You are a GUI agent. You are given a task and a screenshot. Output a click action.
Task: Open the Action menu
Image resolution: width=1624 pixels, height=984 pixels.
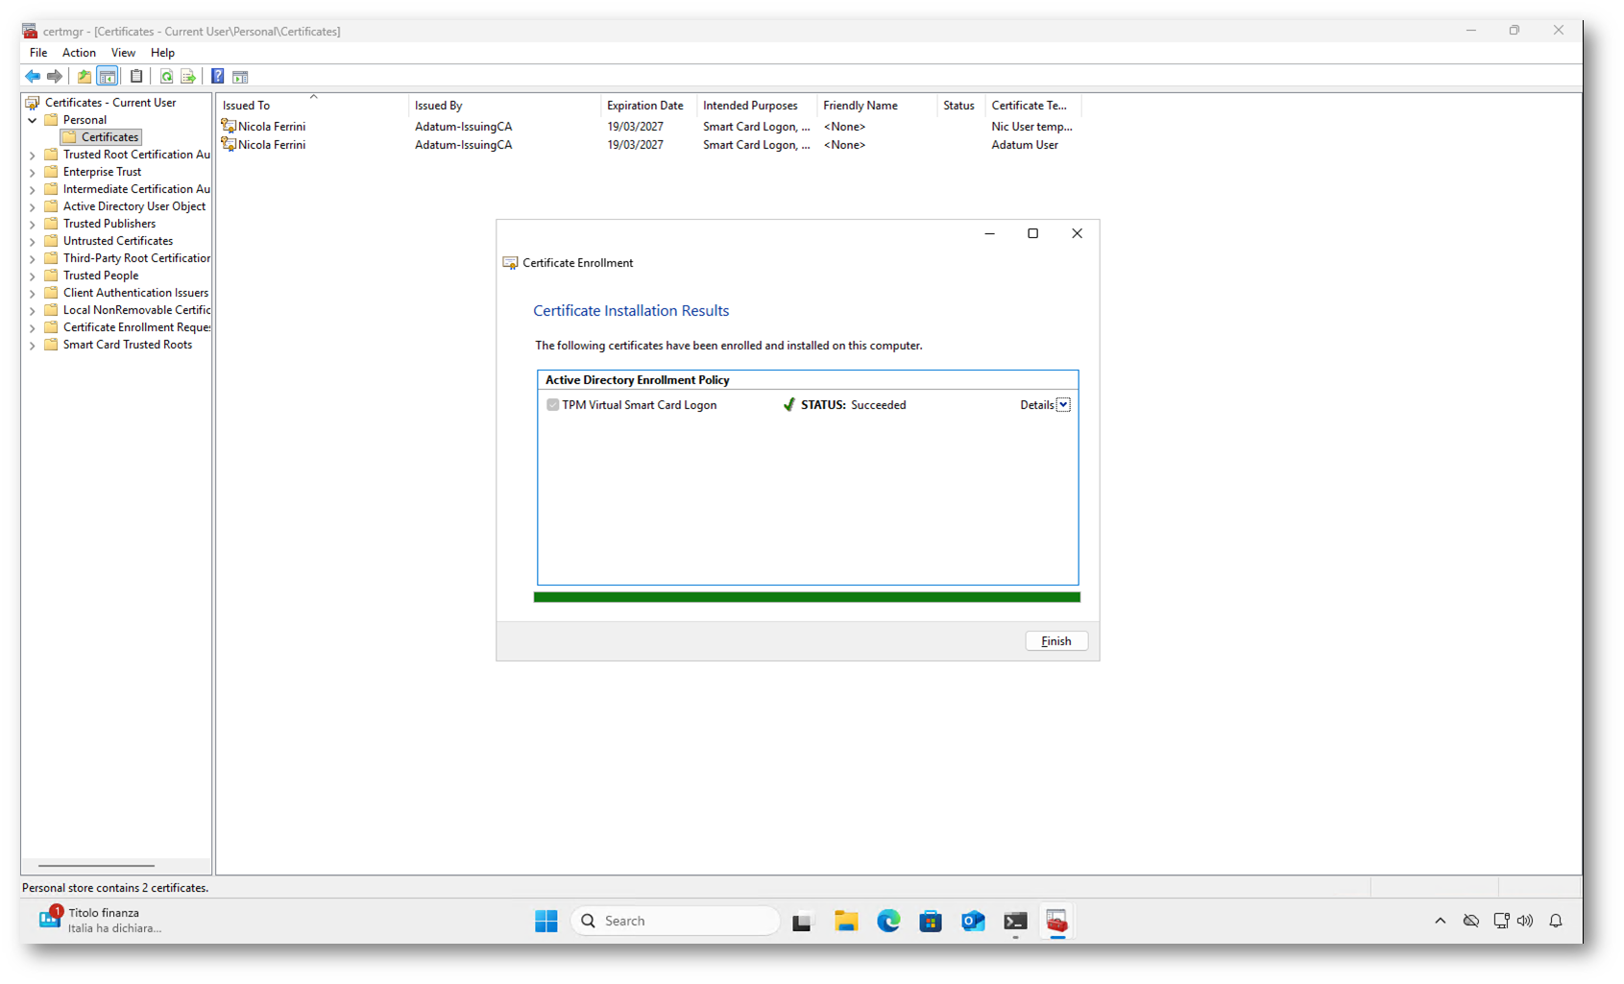point(79,53)
